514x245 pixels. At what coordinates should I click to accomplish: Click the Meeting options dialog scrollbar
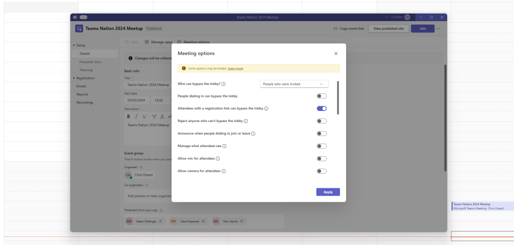coord(338,98)
